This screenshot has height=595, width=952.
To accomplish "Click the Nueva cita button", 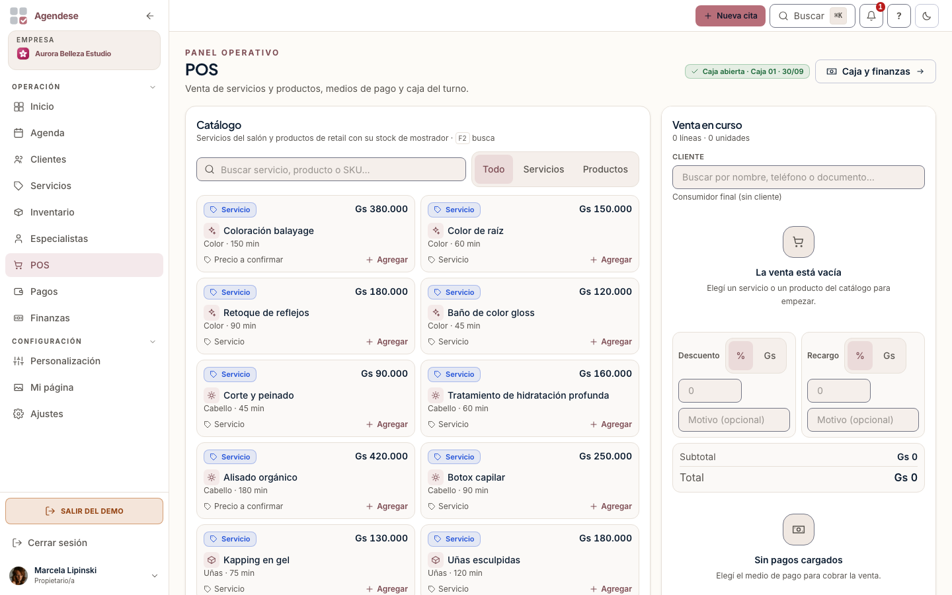I will [731, 16].
